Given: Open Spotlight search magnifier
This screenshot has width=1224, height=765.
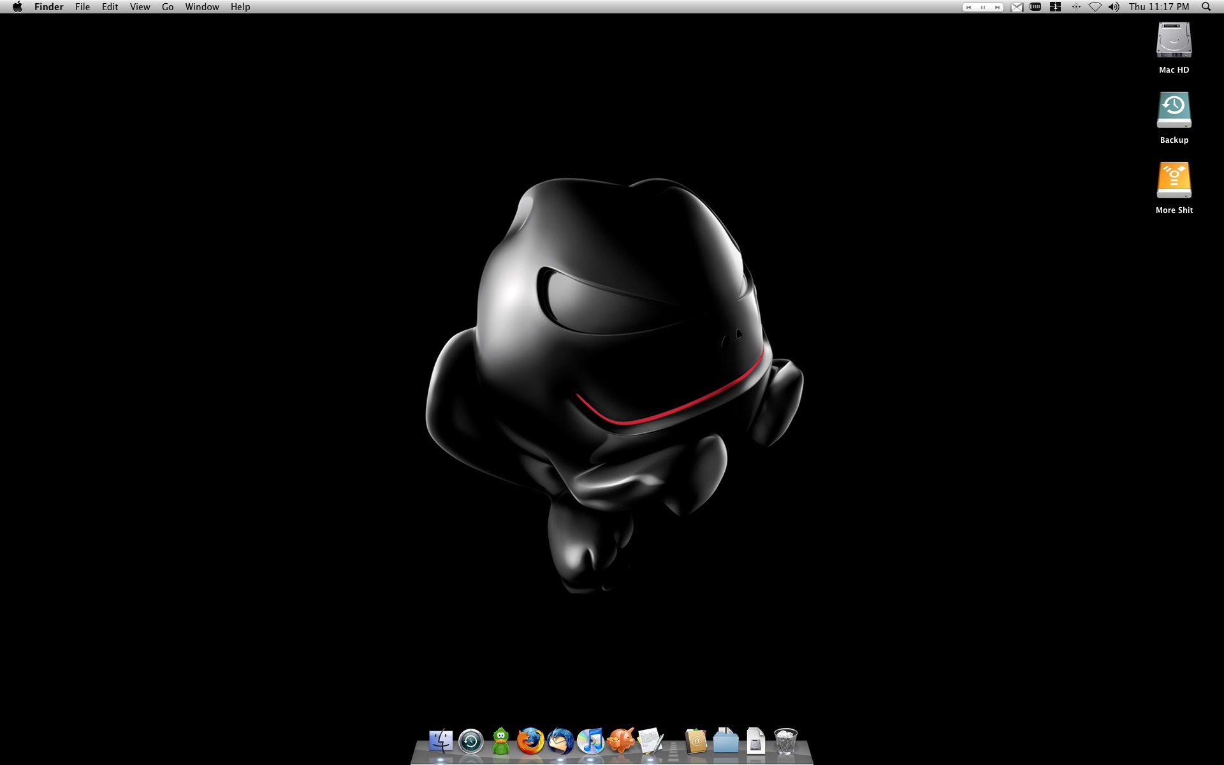Looking at the screenshot, I should point(1206,7).
